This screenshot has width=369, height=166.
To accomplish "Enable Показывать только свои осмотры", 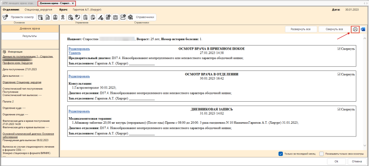I will 322,154.
